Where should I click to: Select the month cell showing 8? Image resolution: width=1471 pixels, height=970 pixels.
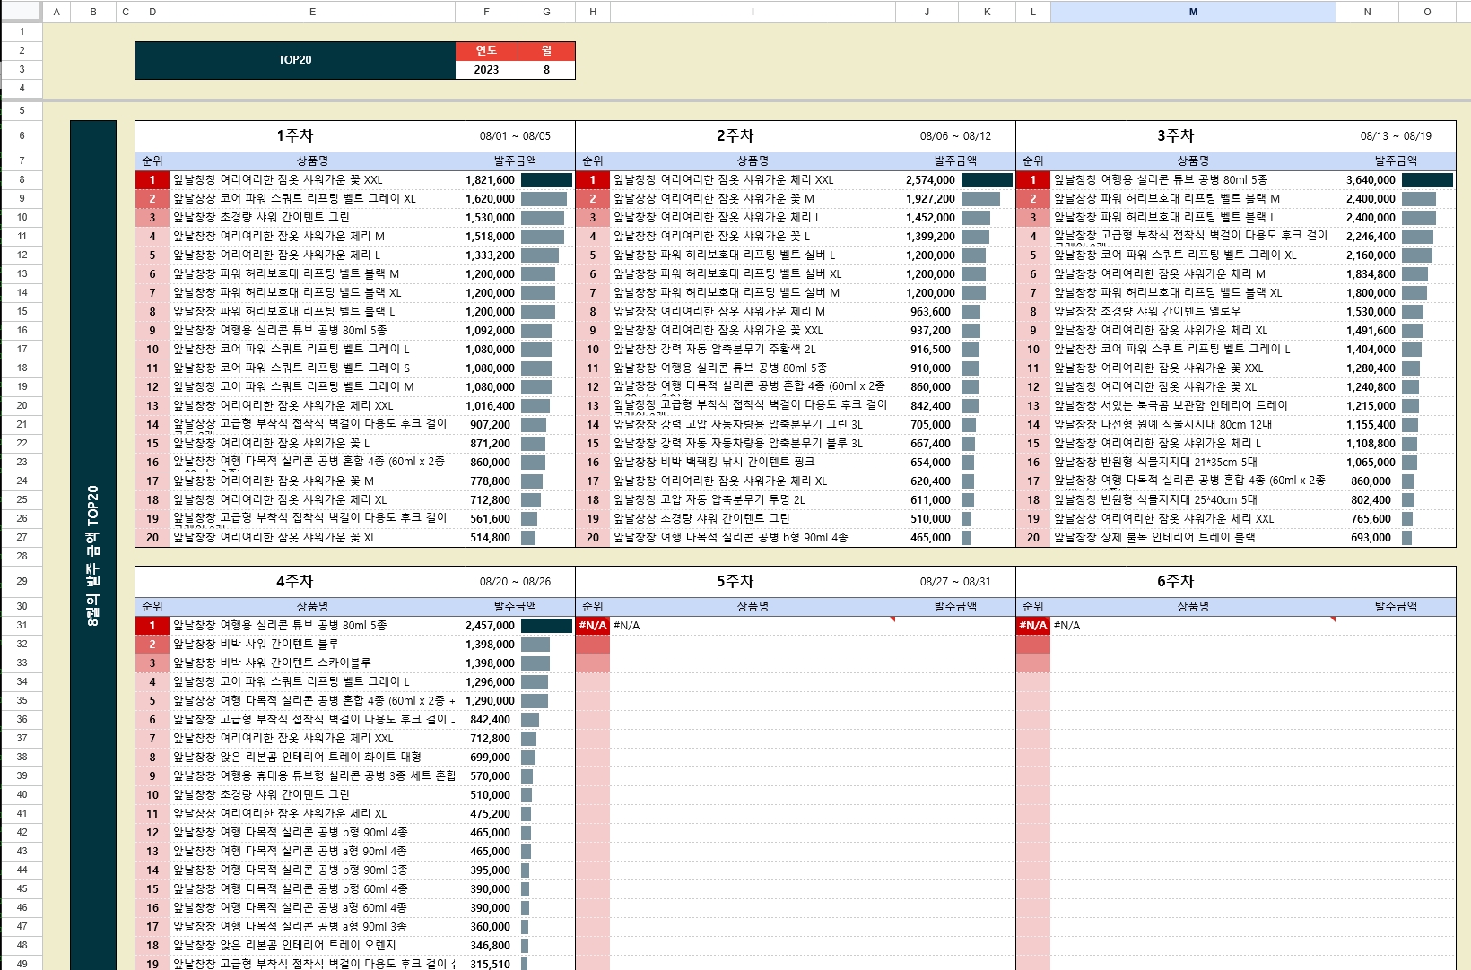(x=545, y=69)
